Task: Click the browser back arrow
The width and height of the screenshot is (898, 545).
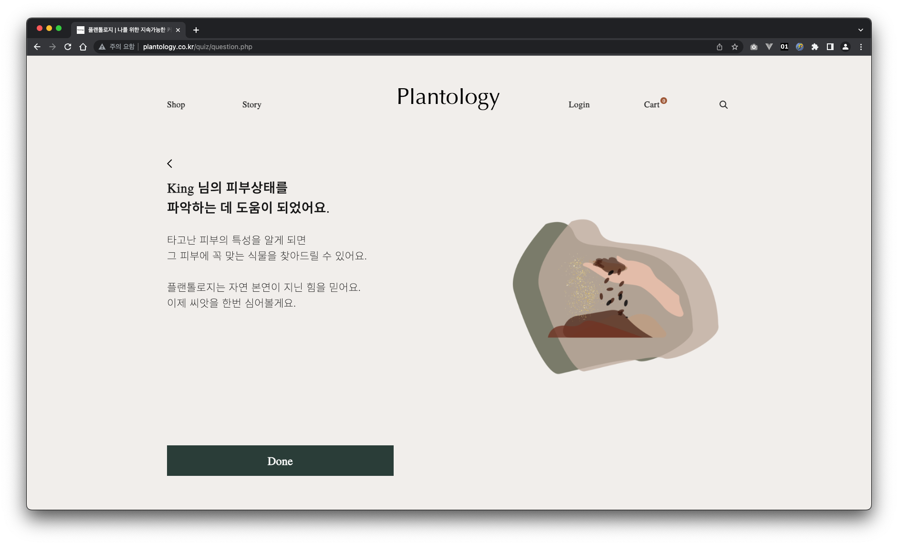Action: coord(37,47)
